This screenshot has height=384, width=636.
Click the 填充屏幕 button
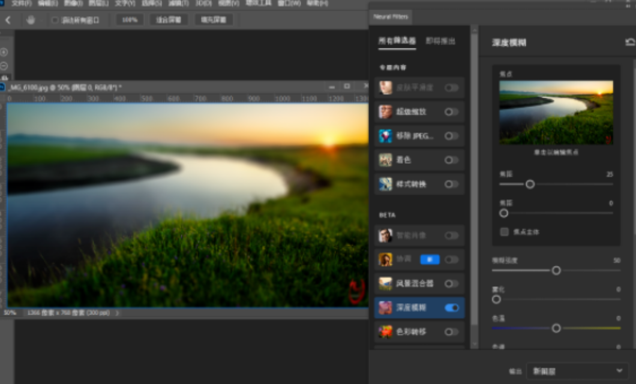tap(214, 20)
